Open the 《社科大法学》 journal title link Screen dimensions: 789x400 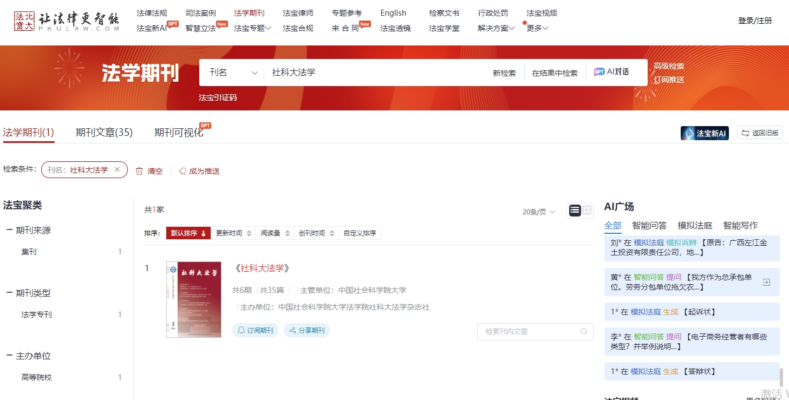[263, 268]
